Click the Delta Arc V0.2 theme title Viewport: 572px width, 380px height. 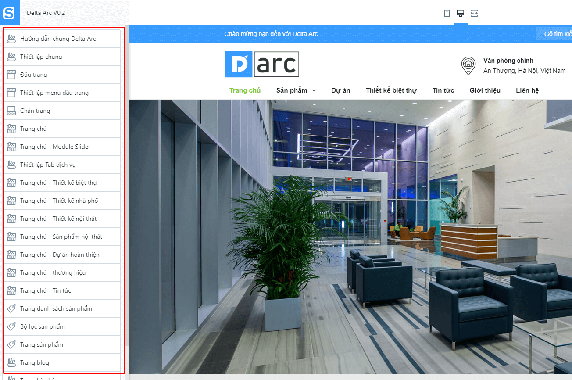point(46,13)
